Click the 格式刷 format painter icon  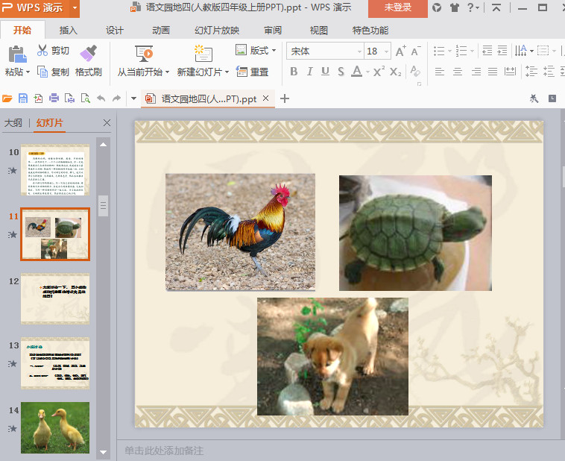88,53
